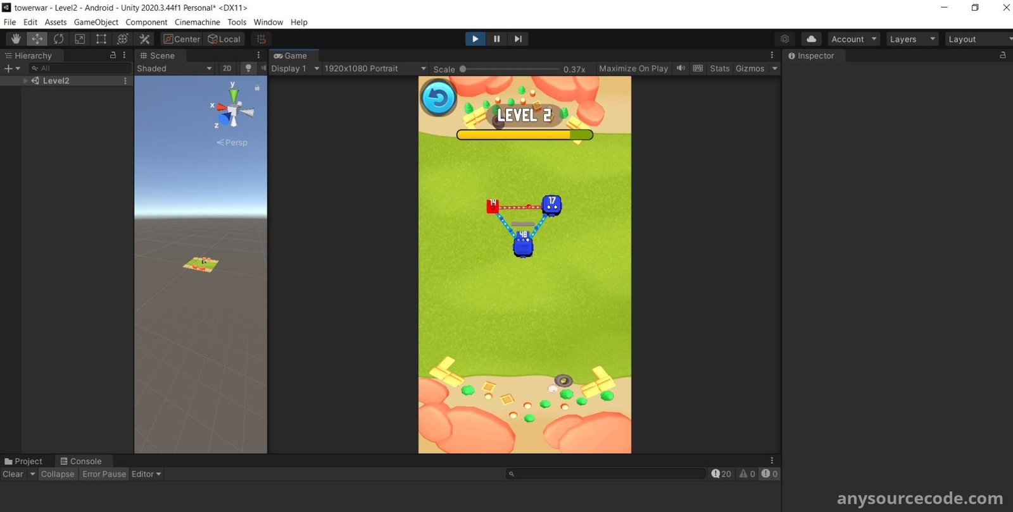Click the Console search field
1013x512 pixels.
click(x=607, y=474)
